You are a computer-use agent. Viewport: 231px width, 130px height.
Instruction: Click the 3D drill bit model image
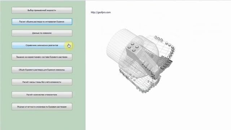[x=141, y=61]
